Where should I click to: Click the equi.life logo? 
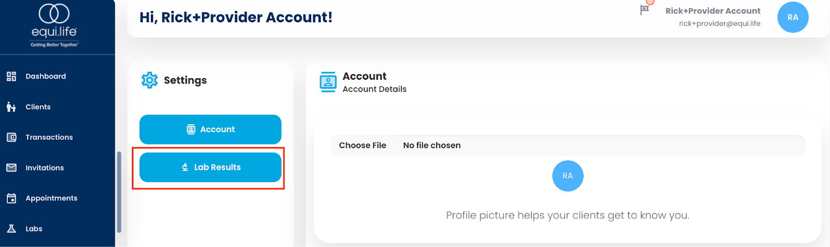[54, 25]
